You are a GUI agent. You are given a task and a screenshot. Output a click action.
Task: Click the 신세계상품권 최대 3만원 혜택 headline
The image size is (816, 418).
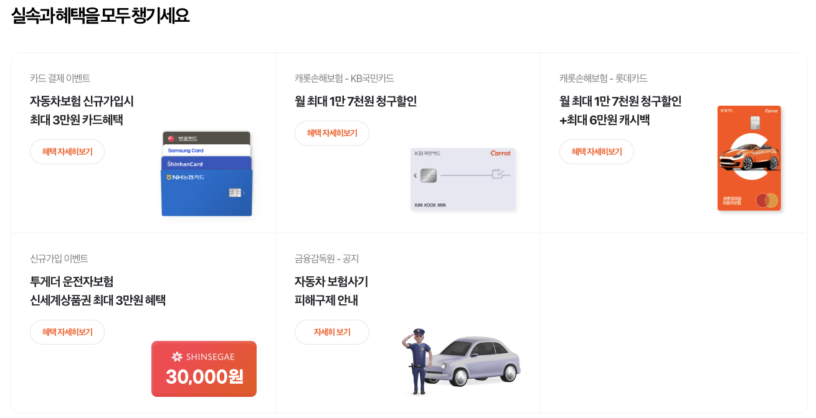pos(98,300)
